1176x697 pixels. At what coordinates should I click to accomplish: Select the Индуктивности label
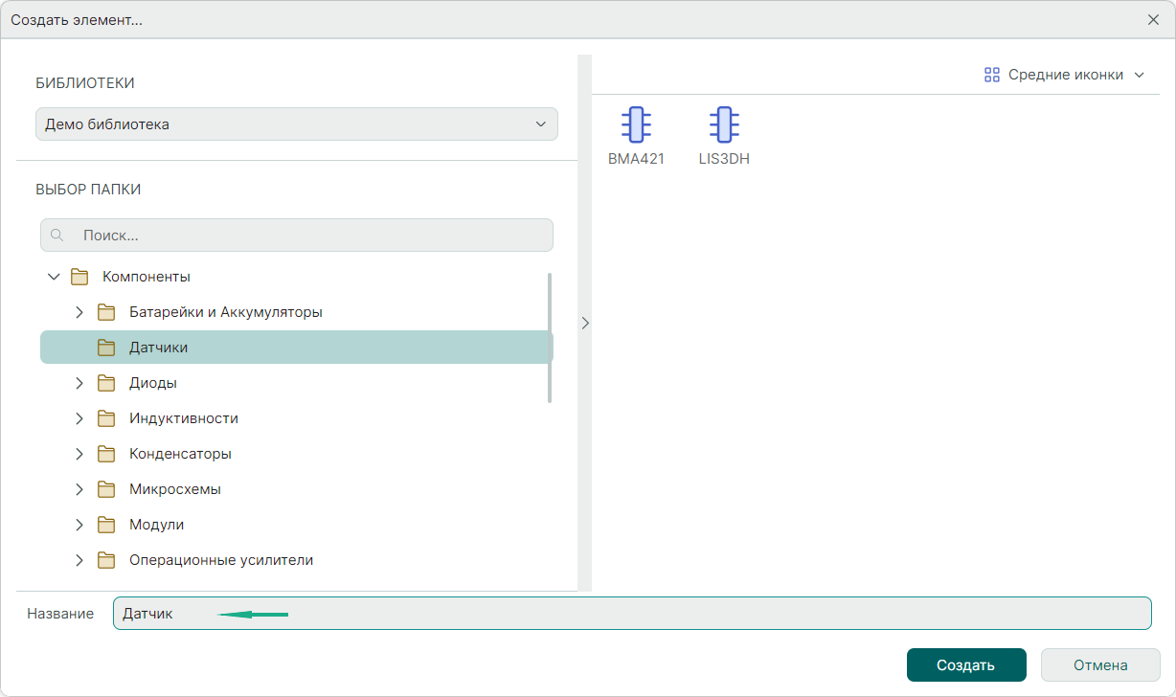[184, 418]
